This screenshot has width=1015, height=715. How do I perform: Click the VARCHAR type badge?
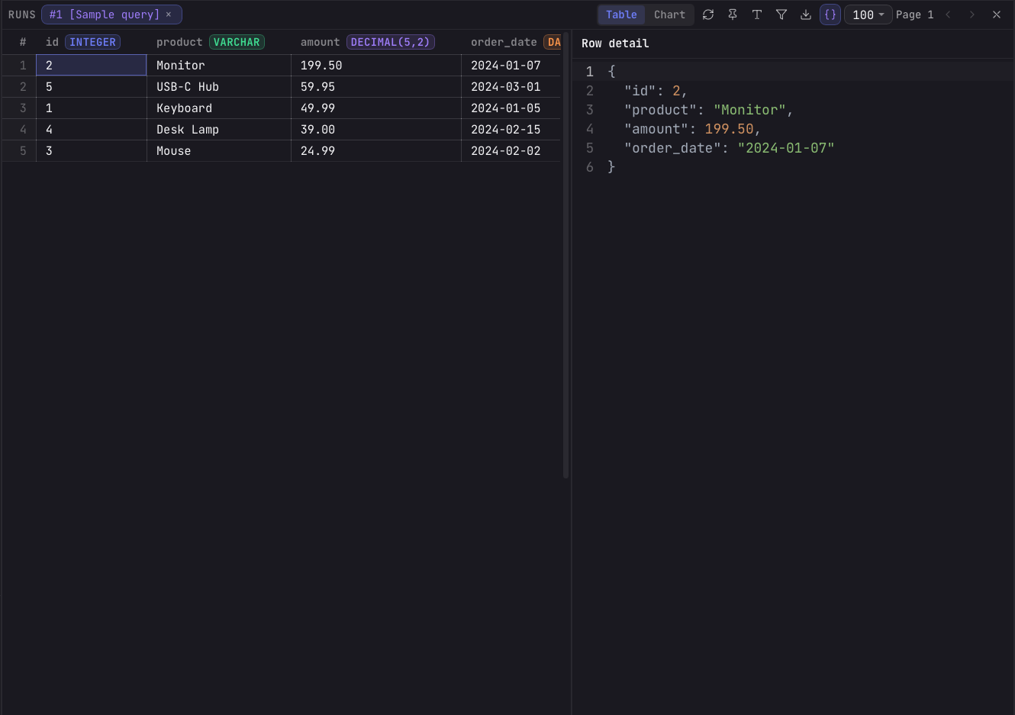click(x=237, y=42)
